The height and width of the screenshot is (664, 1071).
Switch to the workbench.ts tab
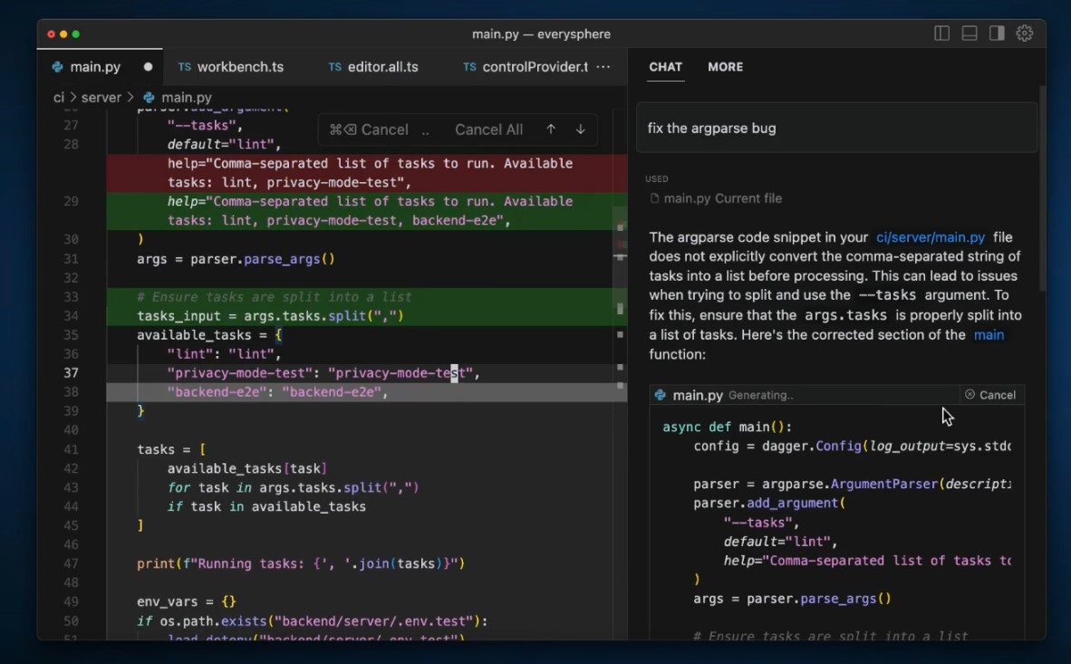click(x=239, y=67)
